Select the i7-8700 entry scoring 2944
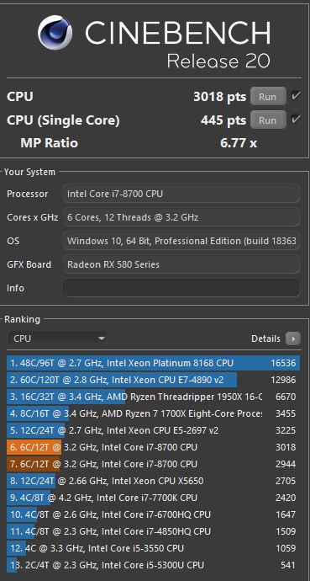The height and width of the screenshot is (581, 310). pos(154,464)
